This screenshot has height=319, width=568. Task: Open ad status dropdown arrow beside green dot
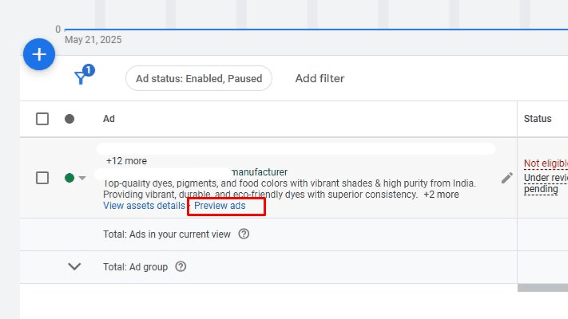pos(82,178)
